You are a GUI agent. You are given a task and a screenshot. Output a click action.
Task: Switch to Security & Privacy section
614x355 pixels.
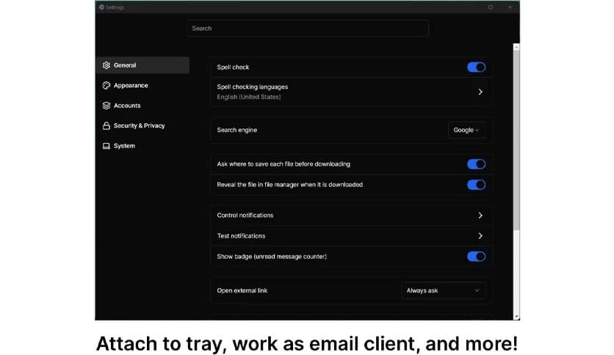(139, 126)
